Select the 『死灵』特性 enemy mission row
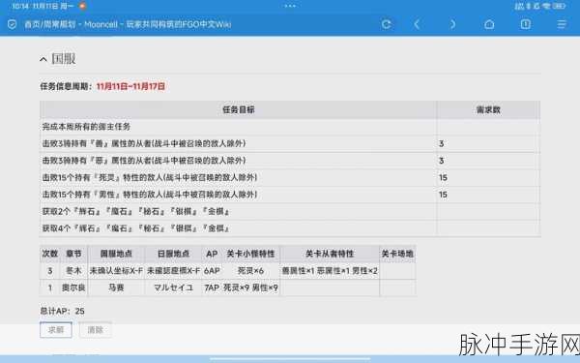Viewport: 580px width, 363px height. pyautogui.click(x=290, y=178)
